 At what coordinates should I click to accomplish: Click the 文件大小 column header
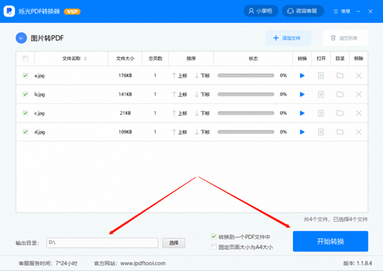125,59
